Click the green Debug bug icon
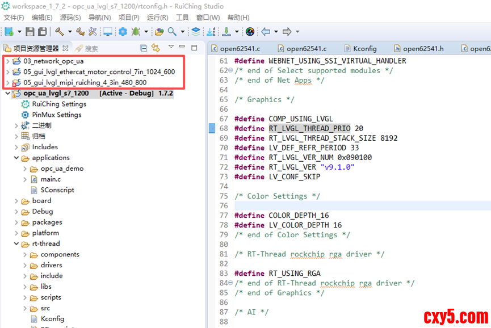This screenshot has height=328, width=491. pos(136,32)
